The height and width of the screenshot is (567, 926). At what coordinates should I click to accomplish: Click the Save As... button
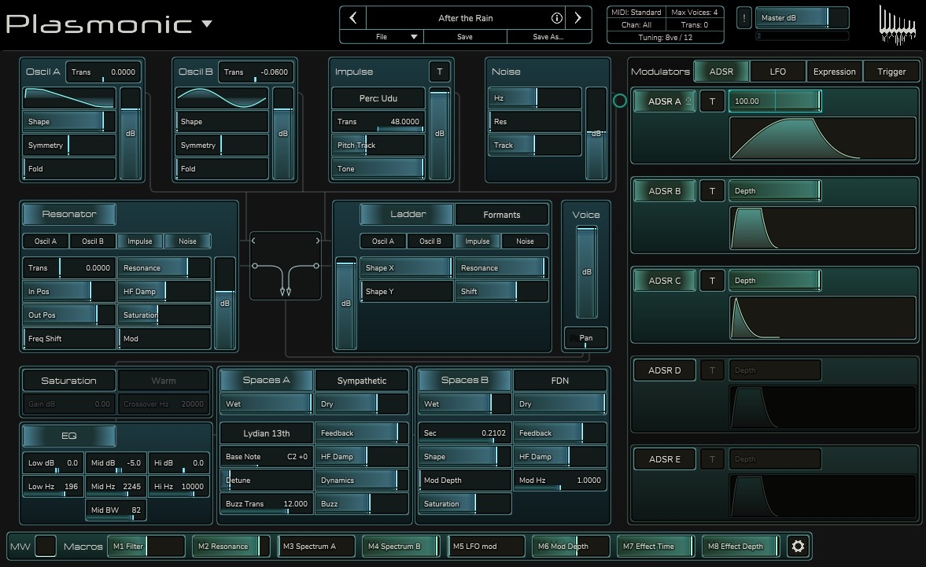point(548,37)
